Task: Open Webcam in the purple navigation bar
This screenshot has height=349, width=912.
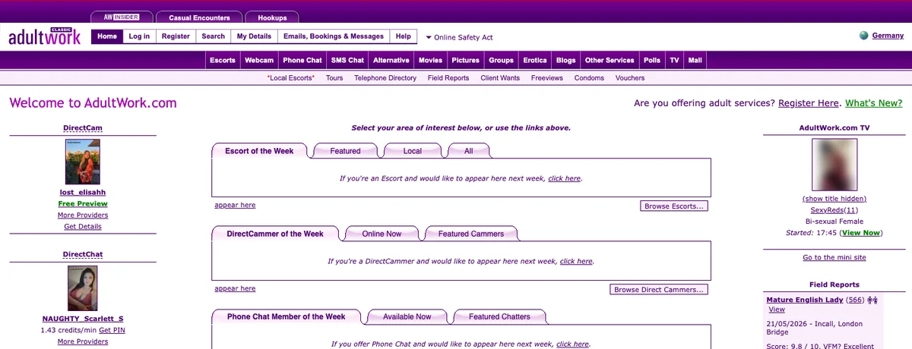Action: (x=259, y=60)
